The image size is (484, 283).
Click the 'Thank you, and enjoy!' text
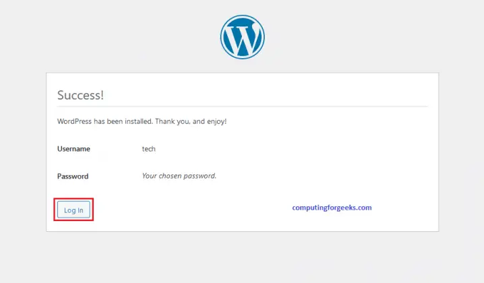(x=191, y=121)
